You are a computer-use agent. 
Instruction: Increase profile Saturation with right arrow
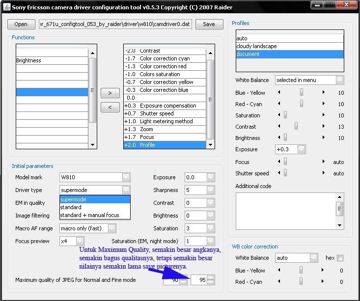tap(324, 115)
